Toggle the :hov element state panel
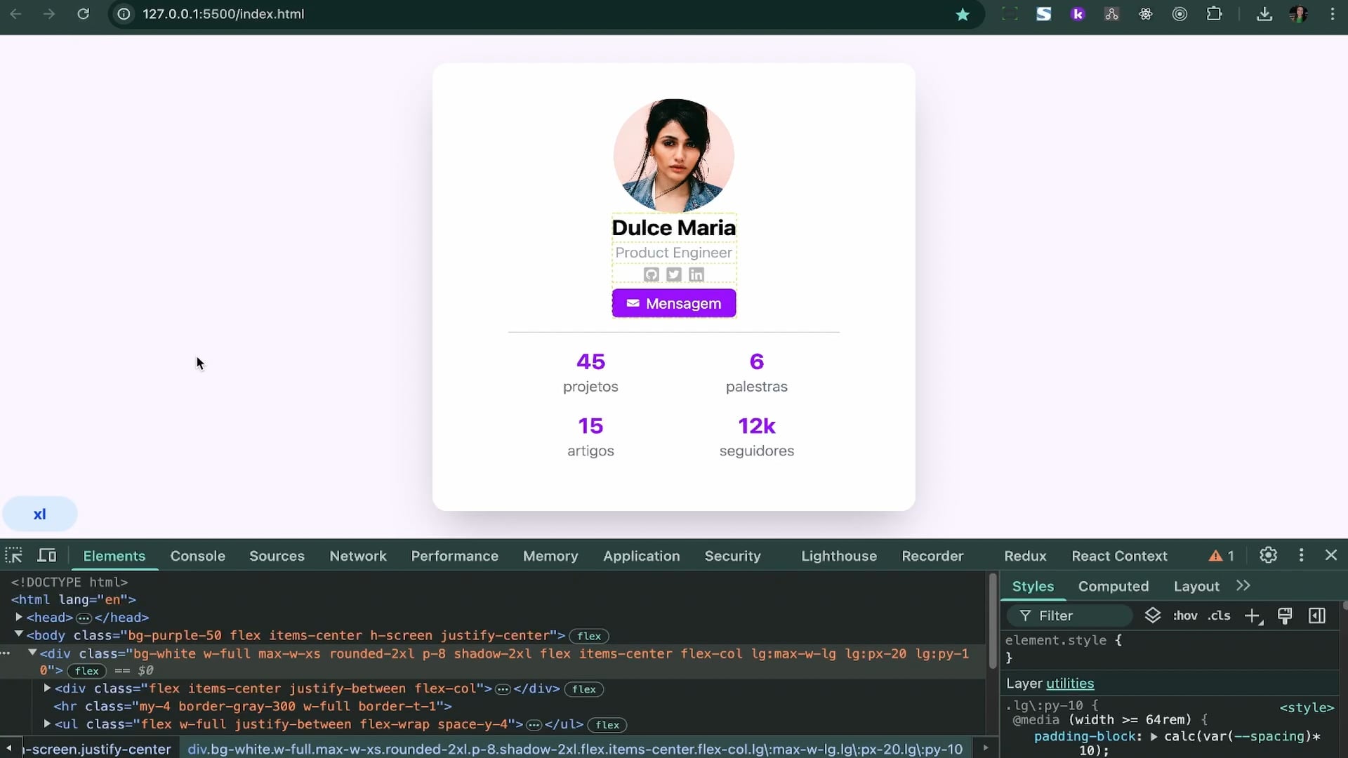1348x758 pixels. (1185, 616)
